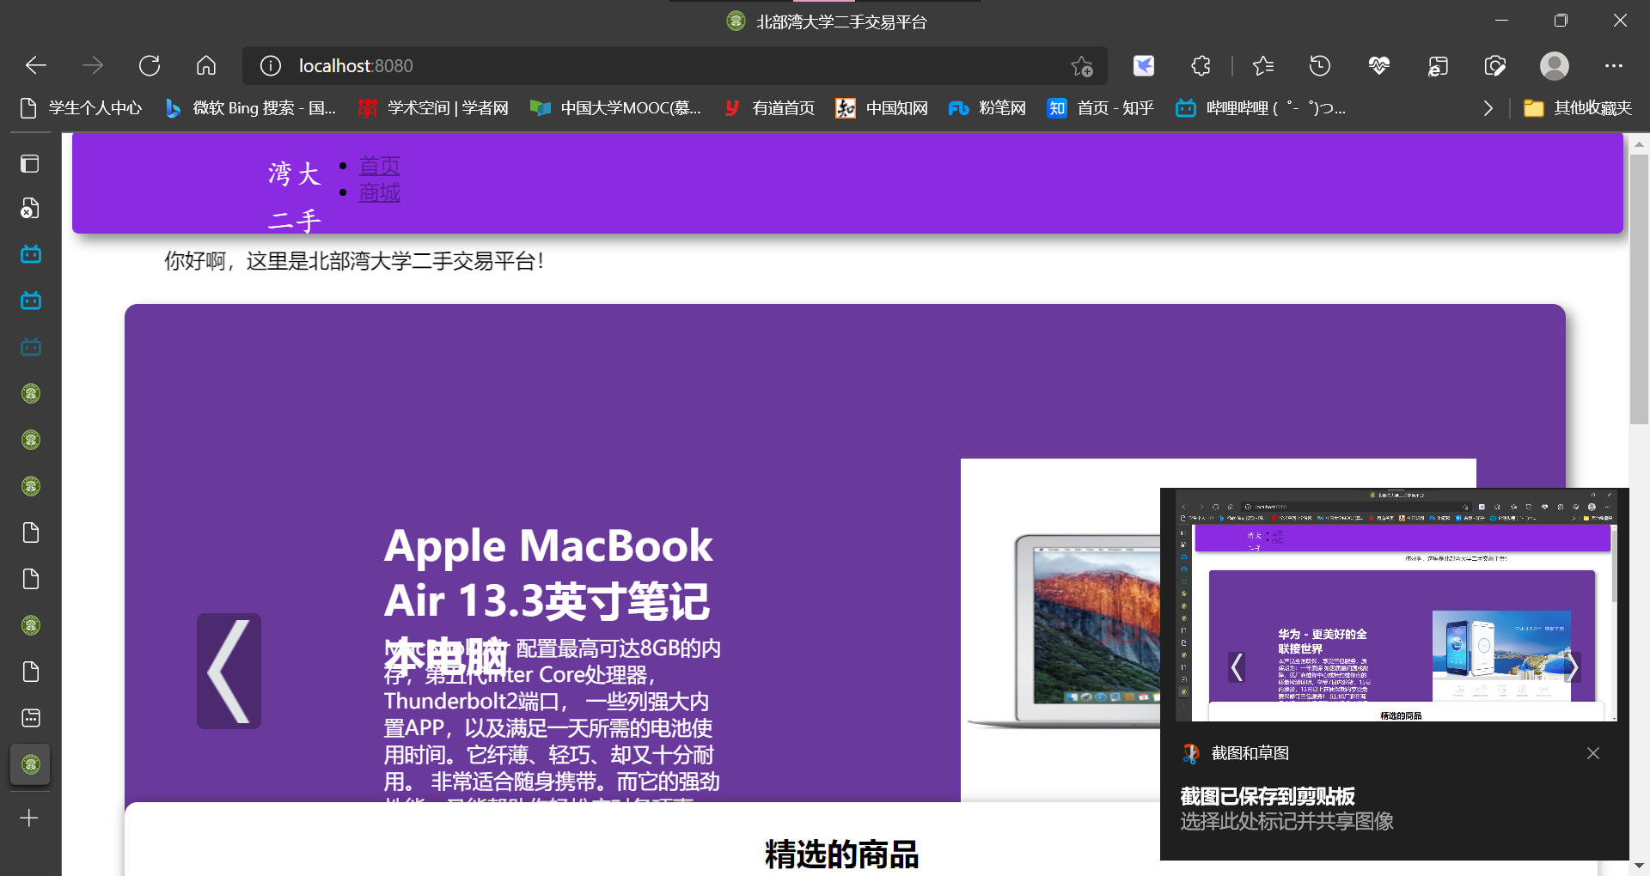
Task: Select the active green-logo vertical tab
Action: pos(31,764)
